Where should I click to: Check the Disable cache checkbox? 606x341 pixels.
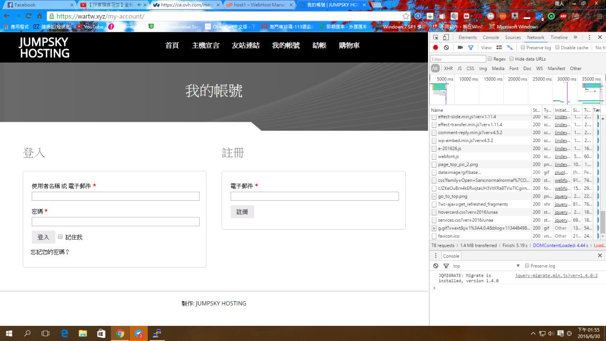click(x=557, y=47)
